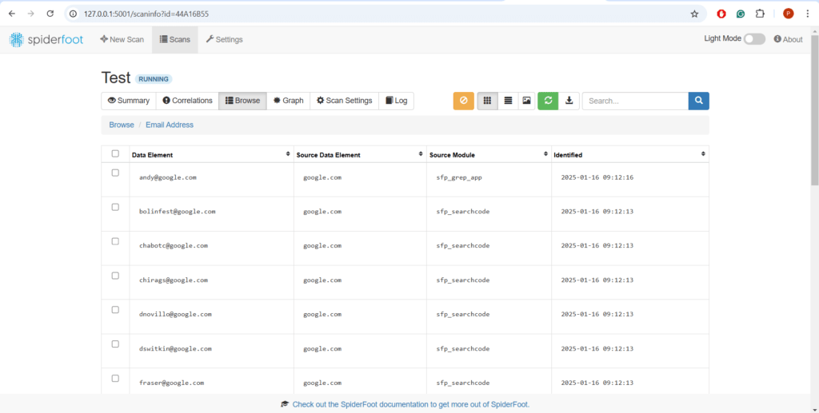Select checkbox for fraser@google.com
This screenshot has height=413, width=819.
click(x=115, y=379)
